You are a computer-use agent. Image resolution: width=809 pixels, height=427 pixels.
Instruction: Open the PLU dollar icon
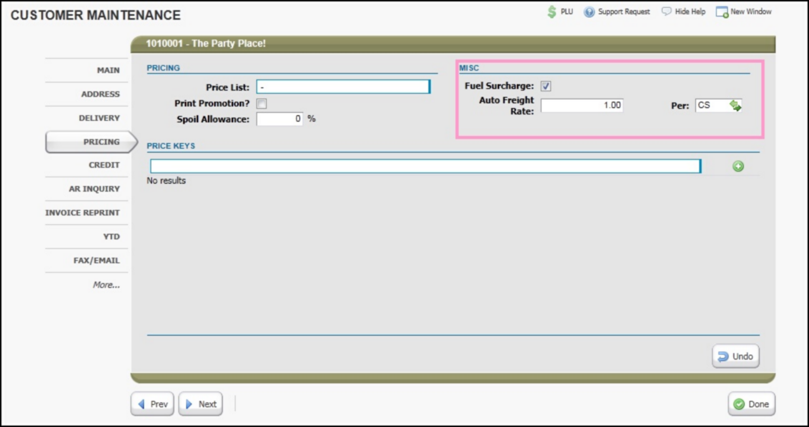tap(552, 12)
